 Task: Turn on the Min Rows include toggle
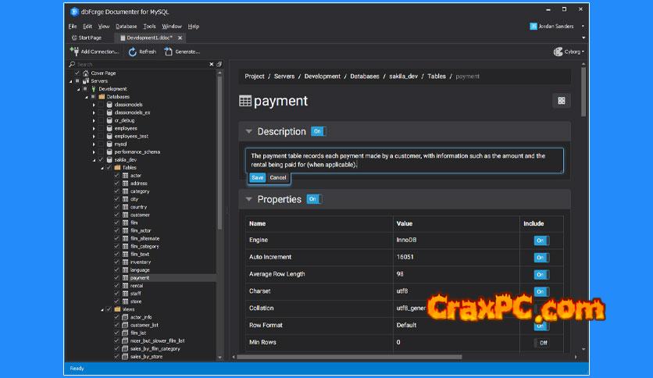[x=541, y=342]
